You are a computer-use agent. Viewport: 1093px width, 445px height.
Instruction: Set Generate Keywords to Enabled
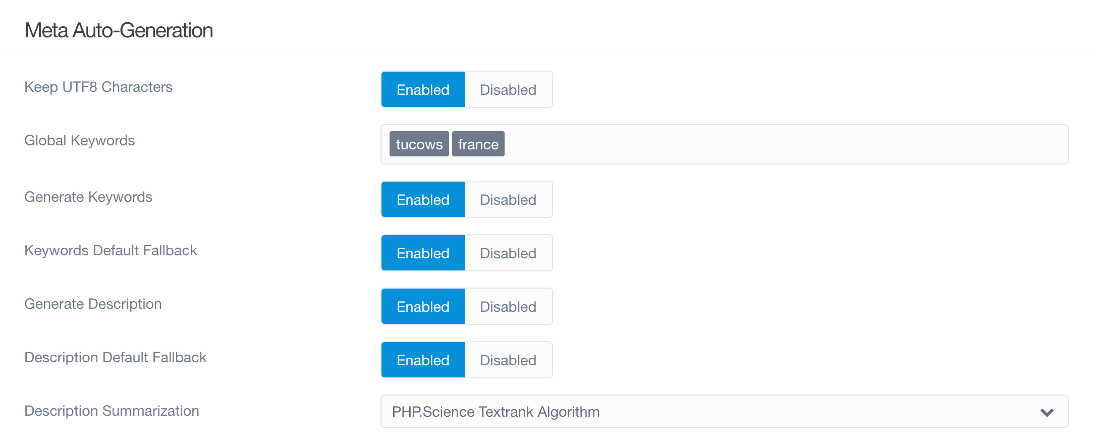click(x=423, y=199)
